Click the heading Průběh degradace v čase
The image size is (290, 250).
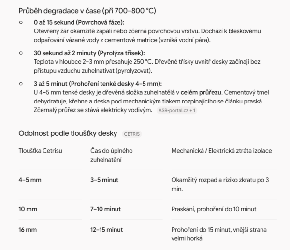[87, 11]
